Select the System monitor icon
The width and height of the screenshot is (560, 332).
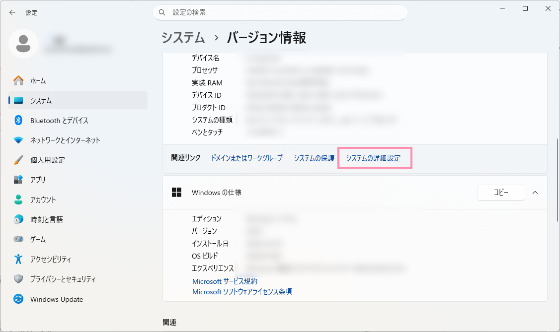click(18, 100)
